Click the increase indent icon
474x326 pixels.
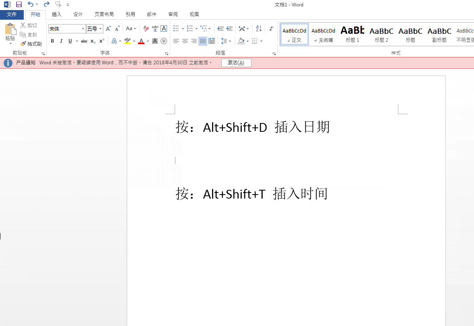tap(229, 29)
